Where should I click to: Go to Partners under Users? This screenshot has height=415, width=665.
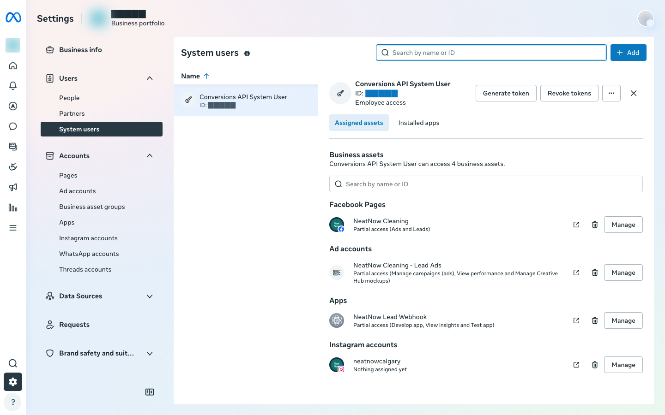pyautogui.click(x=102, y=113)
